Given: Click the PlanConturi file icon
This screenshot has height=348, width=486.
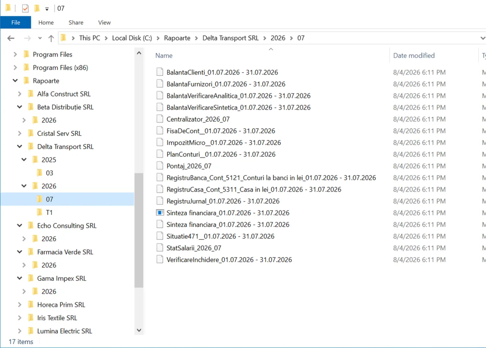Looking at the screenshot, I should [x=160, y=154].
